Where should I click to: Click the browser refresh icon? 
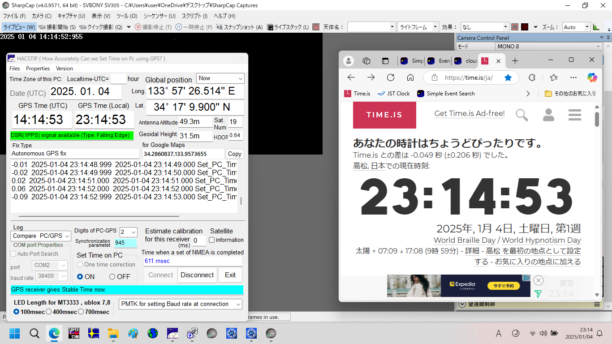tap(391, 77)
